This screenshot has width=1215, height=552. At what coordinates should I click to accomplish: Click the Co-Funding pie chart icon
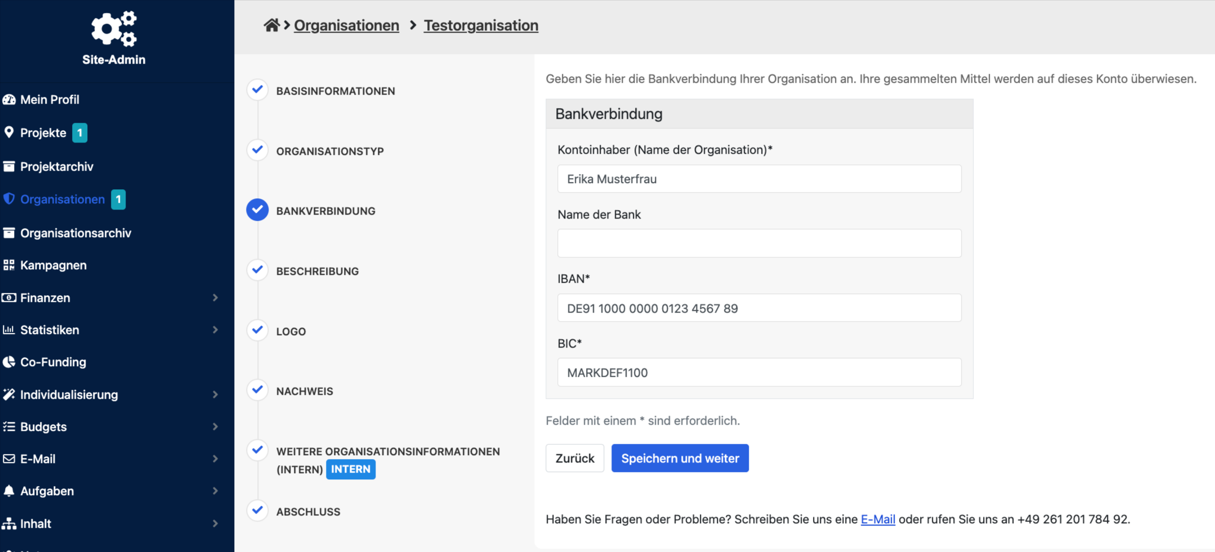[x=9, y=362]
